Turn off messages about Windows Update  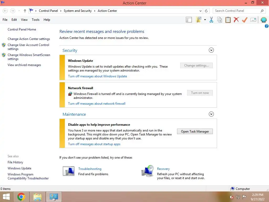point(97,76)
